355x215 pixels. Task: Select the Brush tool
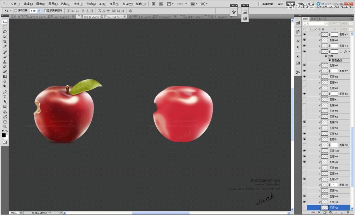coord(5,57)
